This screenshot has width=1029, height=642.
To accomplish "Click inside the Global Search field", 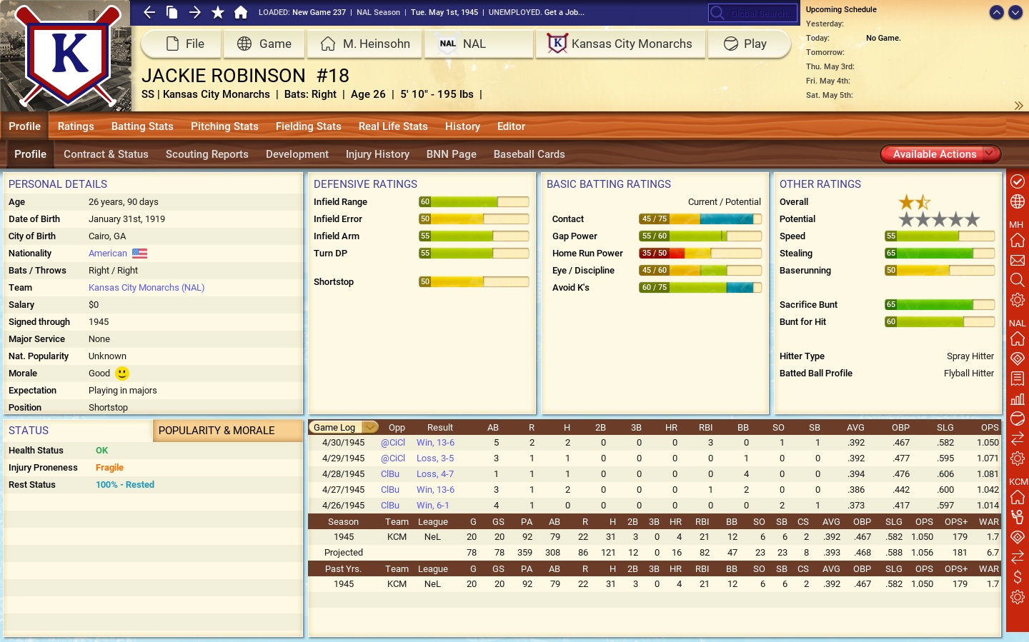I will (752, 12).
